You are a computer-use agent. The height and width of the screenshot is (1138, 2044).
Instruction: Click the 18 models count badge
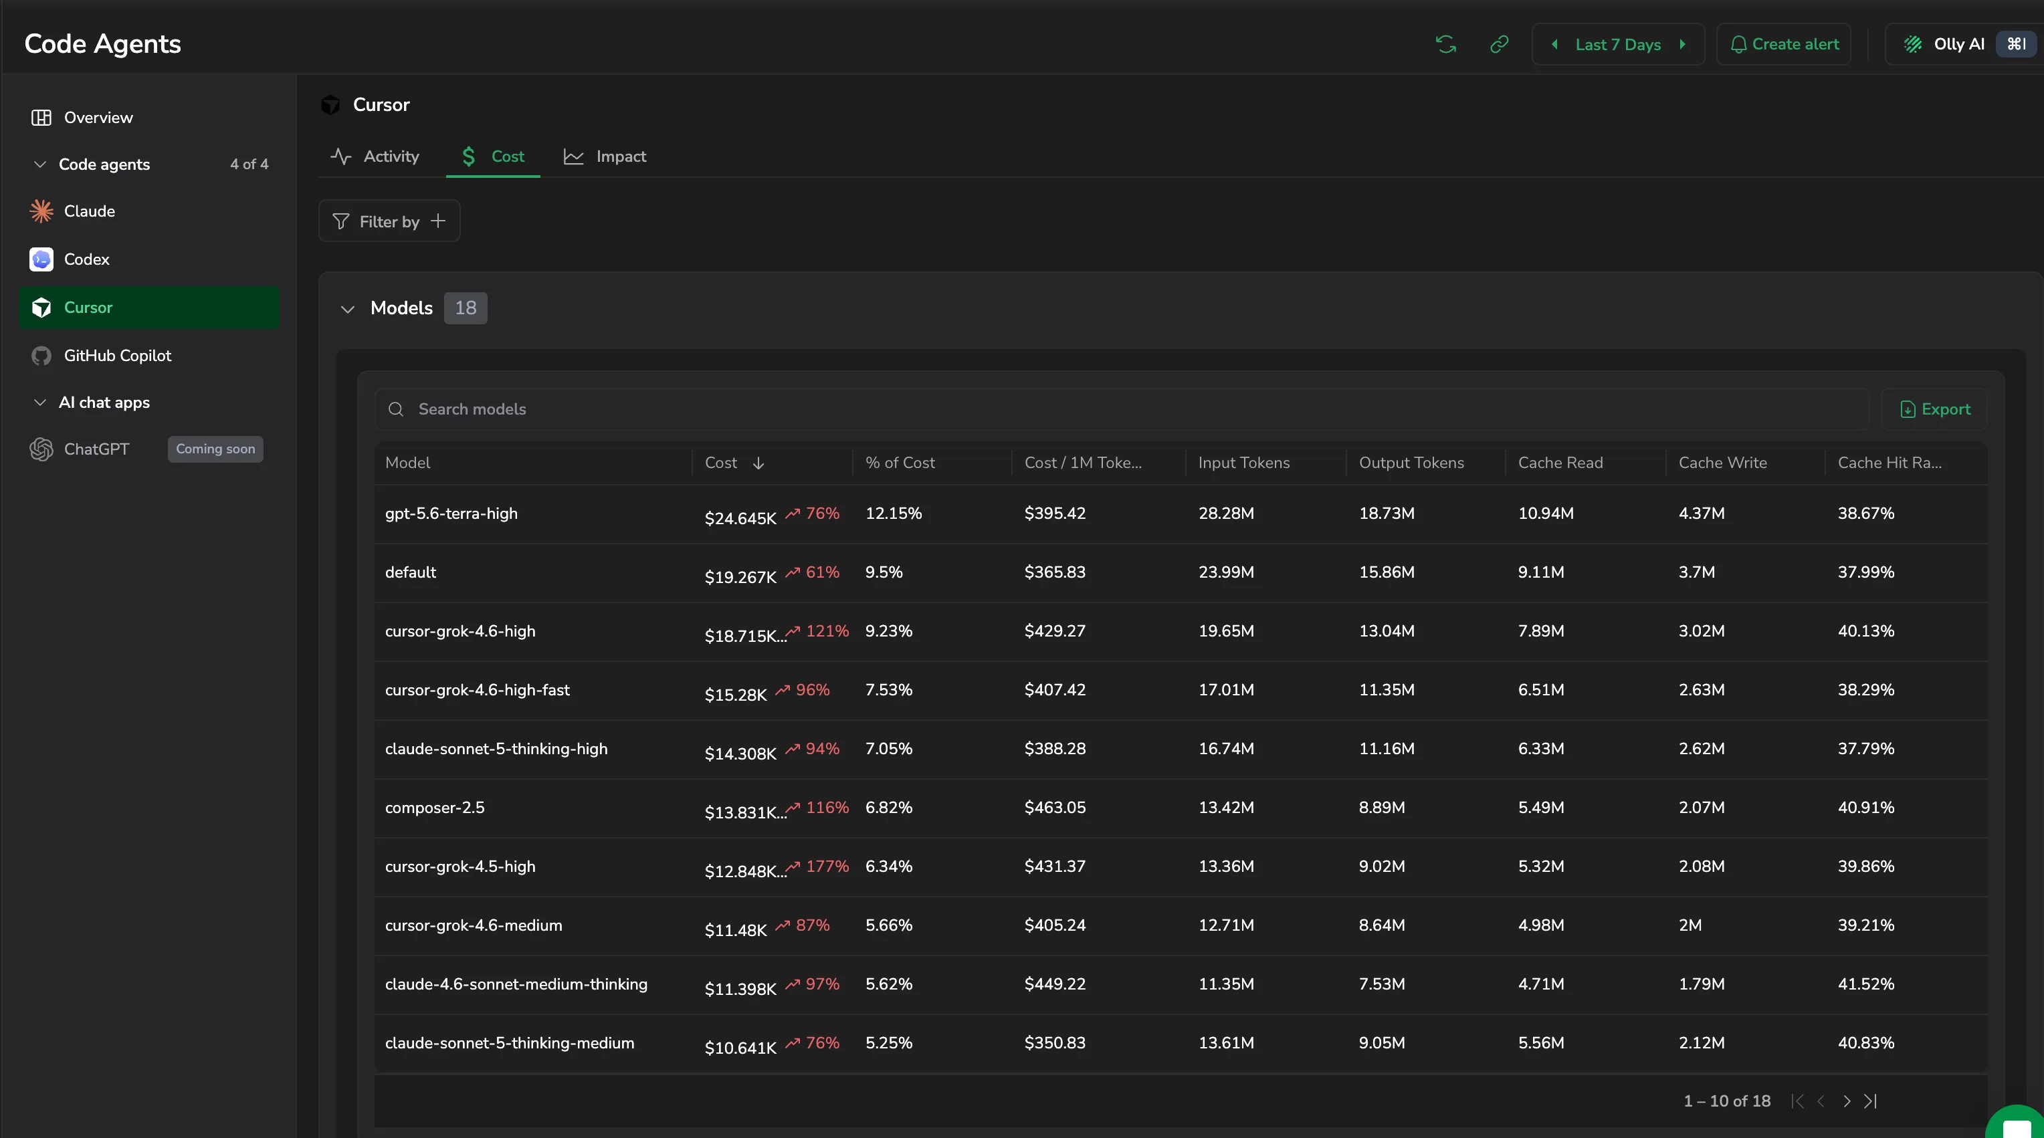466,308
